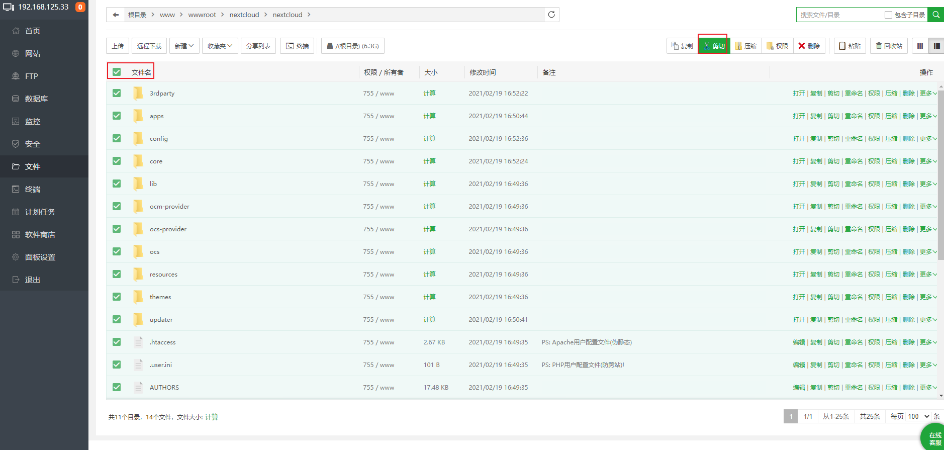Expand 更多 for updater row
The image size is (944, 450).
click(x=928, y=319)
